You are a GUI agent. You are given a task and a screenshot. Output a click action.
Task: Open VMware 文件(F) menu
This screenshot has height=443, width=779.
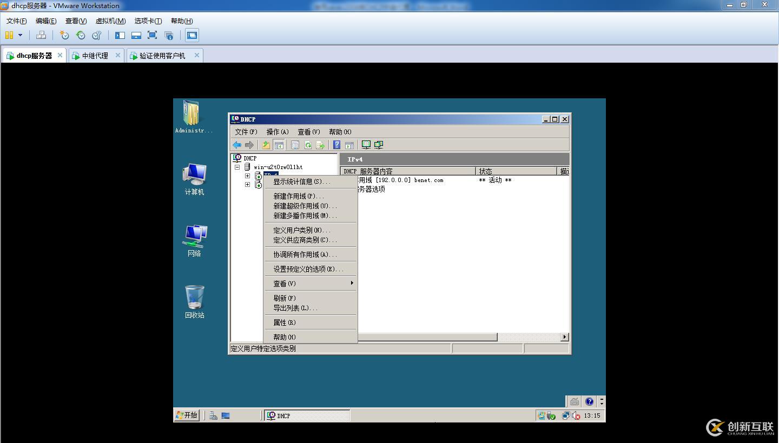pyautogui.click(x=17, y=21)
